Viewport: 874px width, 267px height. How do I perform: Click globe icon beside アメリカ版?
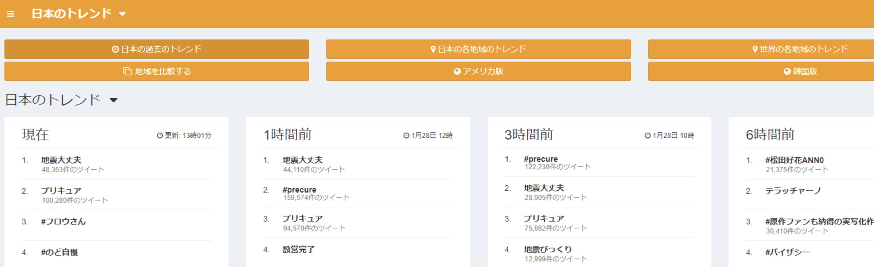click(457, 71)
